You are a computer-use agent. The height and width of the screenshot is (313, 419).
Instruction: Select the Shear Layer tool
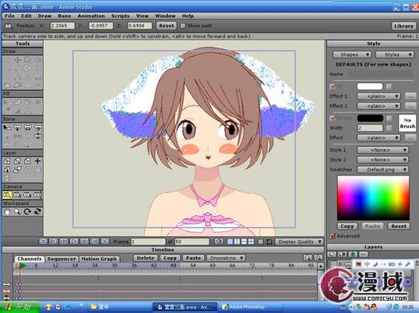[x=17, y=169]
